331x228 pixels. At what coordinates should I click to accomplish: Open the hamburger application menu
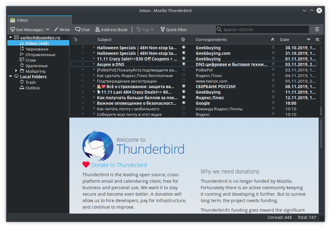(x=317, y=30)
